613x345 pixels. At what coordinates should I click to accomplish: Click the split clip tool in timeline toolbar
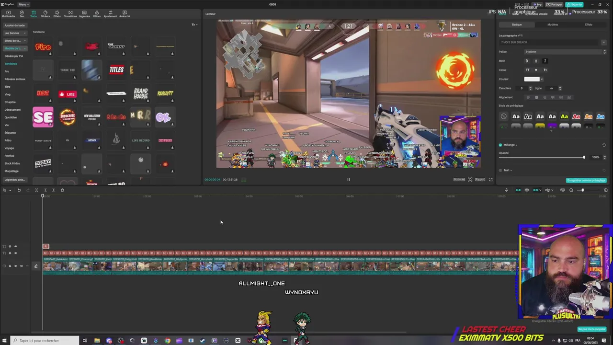coord(36,190)
